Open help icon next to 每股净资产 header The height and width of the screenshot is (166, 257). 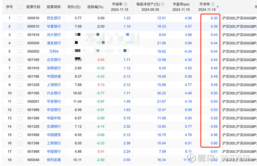point(163,4)
